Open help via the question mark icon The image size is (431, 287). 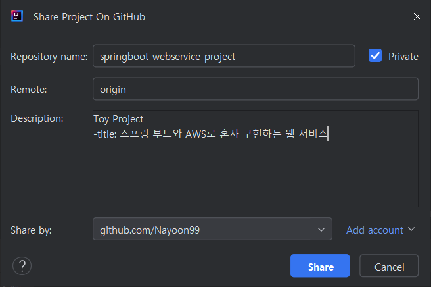tap(22, 266)
